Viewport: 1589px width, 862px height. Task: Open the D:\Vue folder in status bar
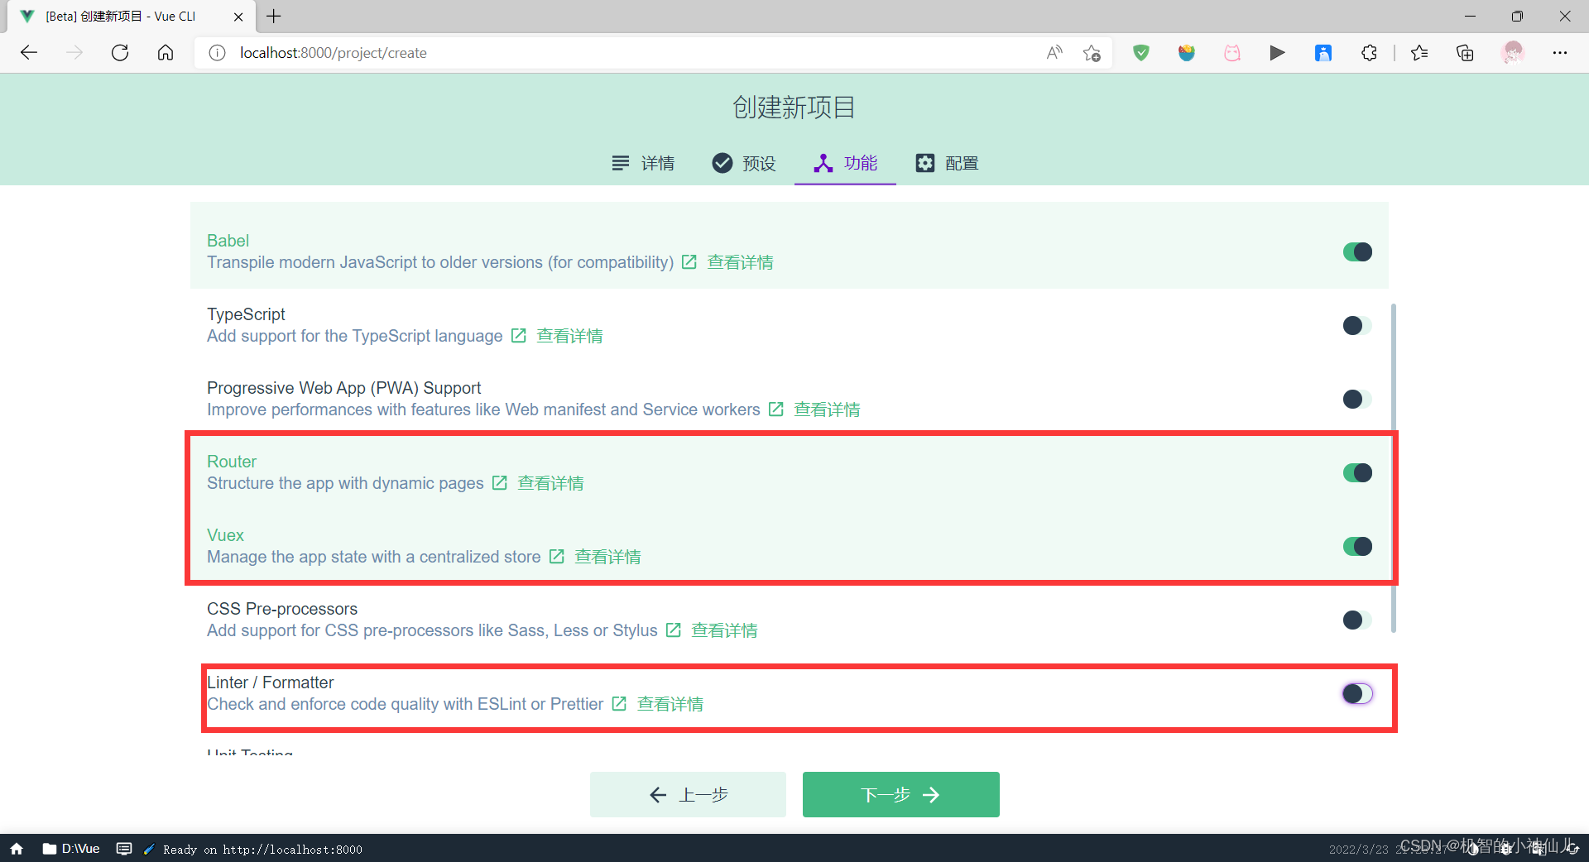coord(71,849)
